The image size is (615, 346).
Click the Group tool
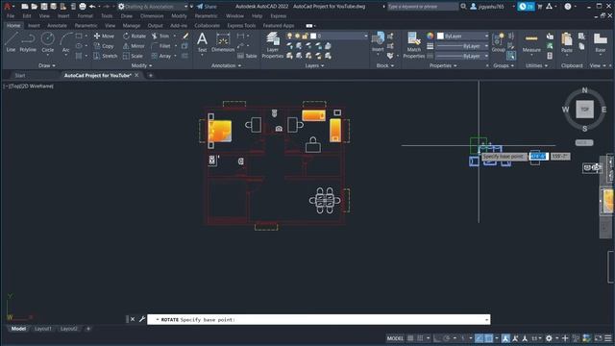(498, 42)
